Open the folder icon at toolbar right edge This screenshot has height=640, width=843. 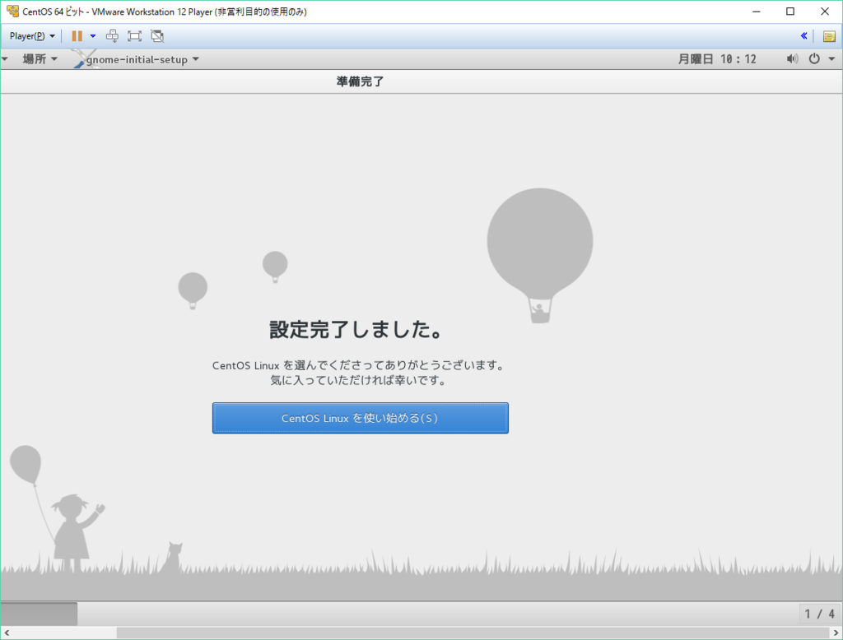click(x=829, y=36)
